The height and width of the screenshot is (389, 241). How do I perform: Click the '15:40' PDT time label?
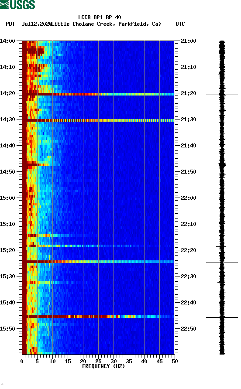tap(7, 303)
